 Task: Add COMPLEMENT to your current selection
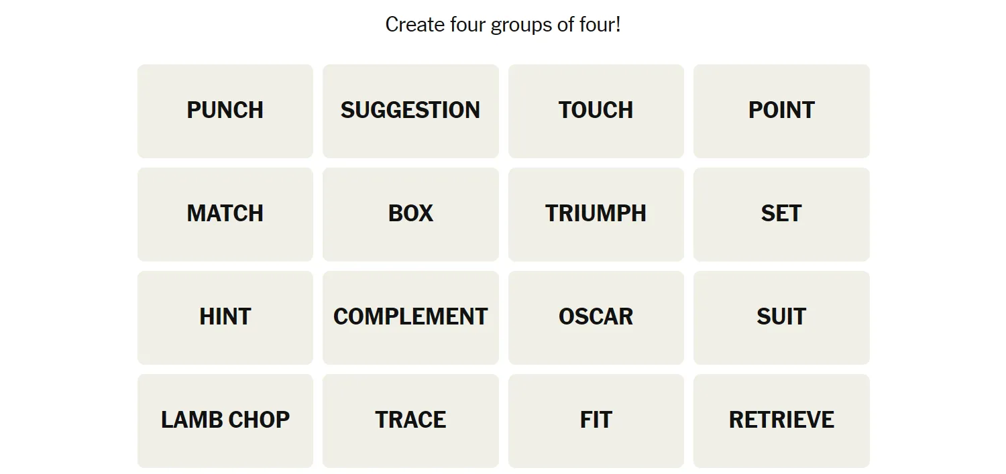pyautogui.click(x=410, y=318)
